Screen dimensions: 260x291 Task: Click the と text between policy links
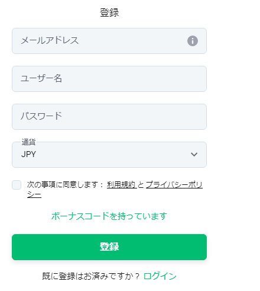pos(141,185)
